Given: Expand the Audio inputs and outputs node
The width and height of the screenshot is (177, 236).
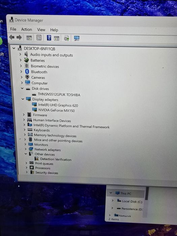Looking at the screenshot, I should [20, 54].
